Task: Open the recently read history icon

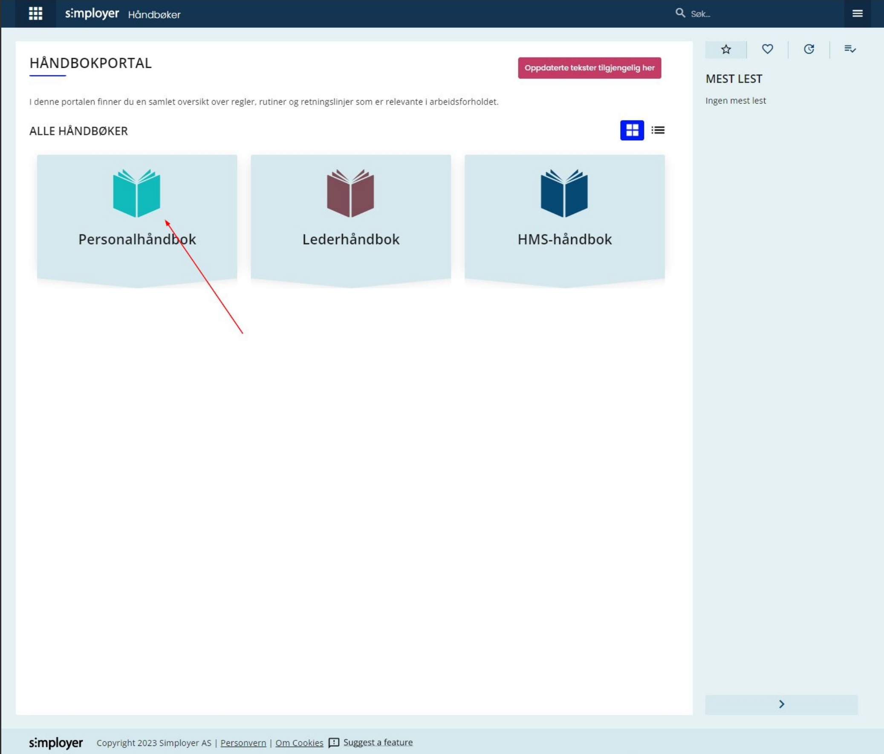Action: click(x=809, y=49)
